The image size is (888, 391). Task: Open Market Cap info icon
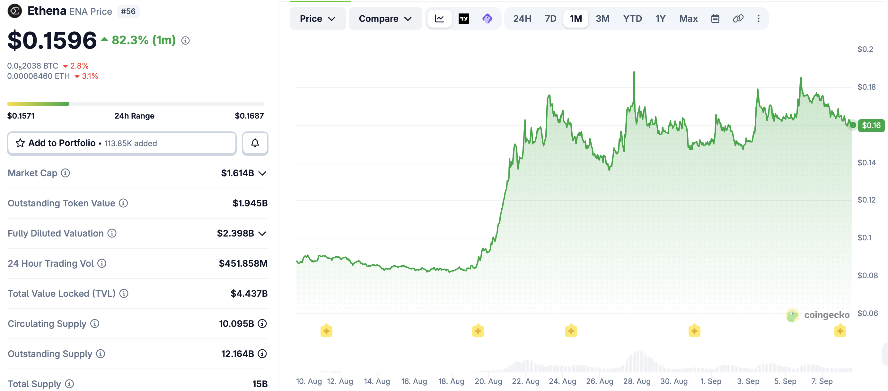pyautogui.click(x=66, y=173)
